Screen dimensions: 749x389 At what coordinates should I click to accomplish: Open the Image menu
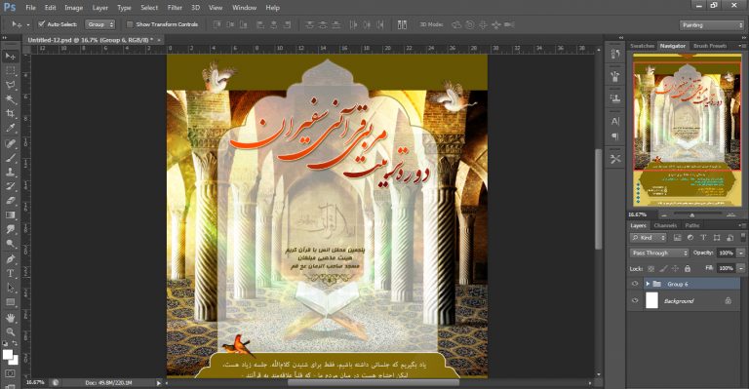point(73,8)
